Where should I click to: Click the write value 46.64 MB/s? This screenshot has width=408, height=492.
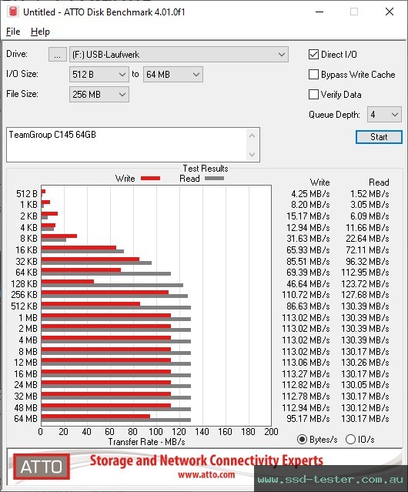click(308, 284)
